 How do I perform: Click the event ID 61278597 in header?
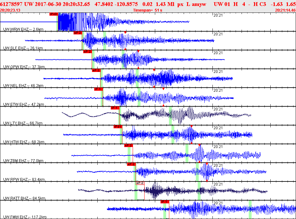(x=11, y=4)
